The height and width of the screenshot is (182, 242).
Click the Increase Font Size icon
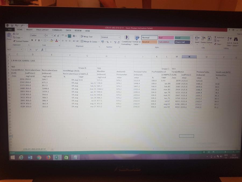coord(55,36)
